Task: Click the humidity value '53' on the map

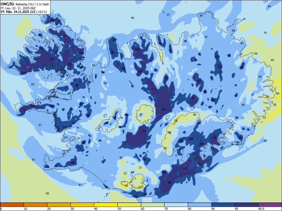Action: (126, 186)
